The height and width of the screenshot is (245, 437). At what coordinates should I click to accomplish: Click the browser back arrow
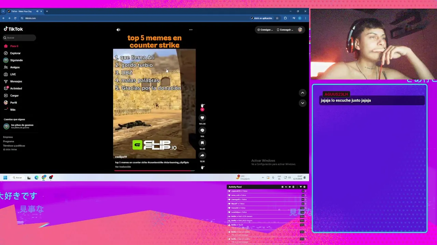[3, 18]
